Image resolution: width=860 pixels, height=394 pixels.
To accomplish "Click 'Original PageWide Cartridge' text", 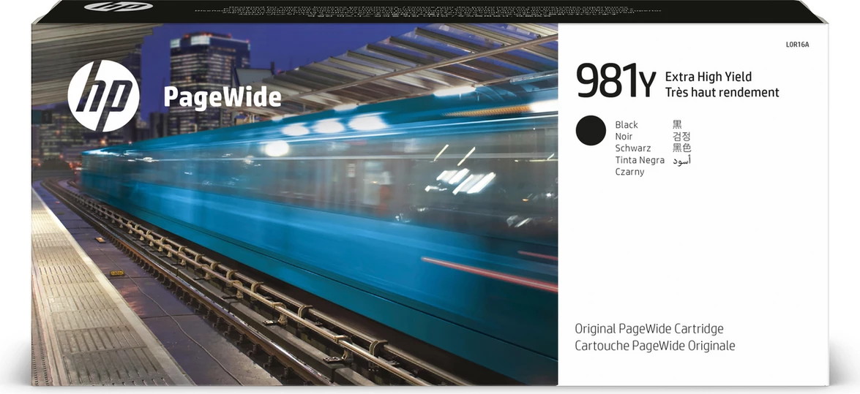I will [648, 329].
